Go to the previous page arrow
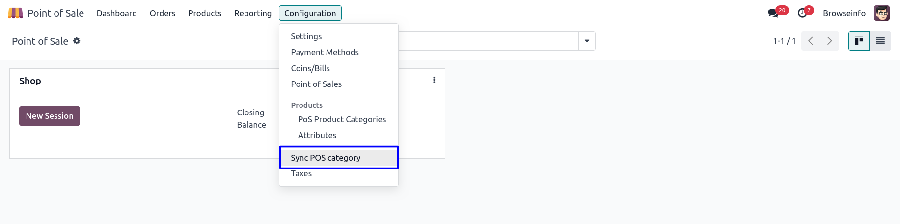900x224 pixels. pyautogui.click(x=811, y=41)
